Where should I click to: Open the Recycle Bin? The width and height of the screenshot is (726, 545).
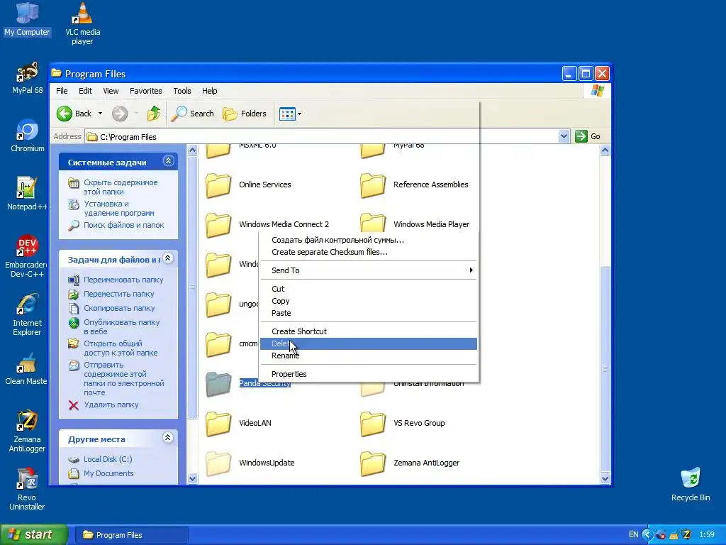pyautogui.click(x=691, y=484)
